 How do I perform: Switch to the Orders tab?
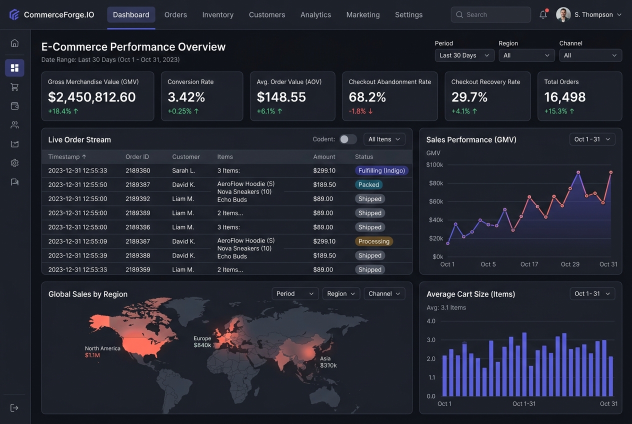tap(175, 14)
